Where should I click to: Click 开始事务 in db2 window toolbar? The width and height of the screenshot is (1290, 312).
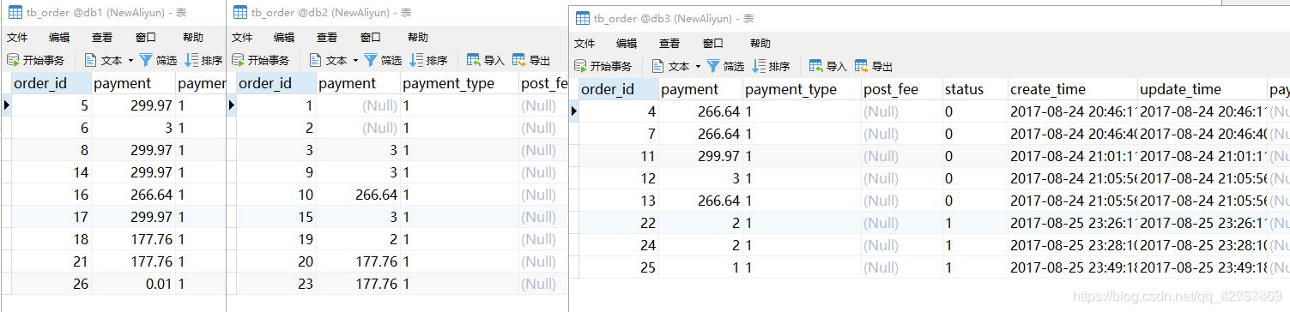[x=260, y=60]
